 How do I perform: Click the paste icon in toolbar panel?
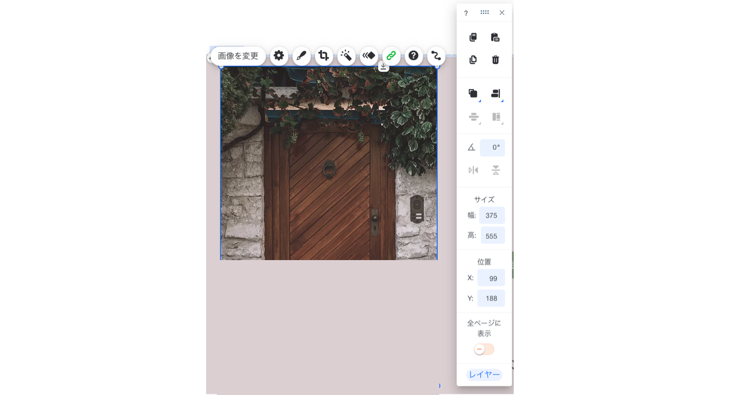coord(495,37)
